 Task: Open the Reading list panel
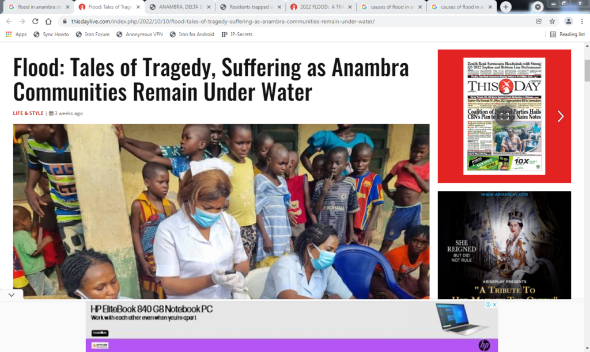click(x=568, y=34)
